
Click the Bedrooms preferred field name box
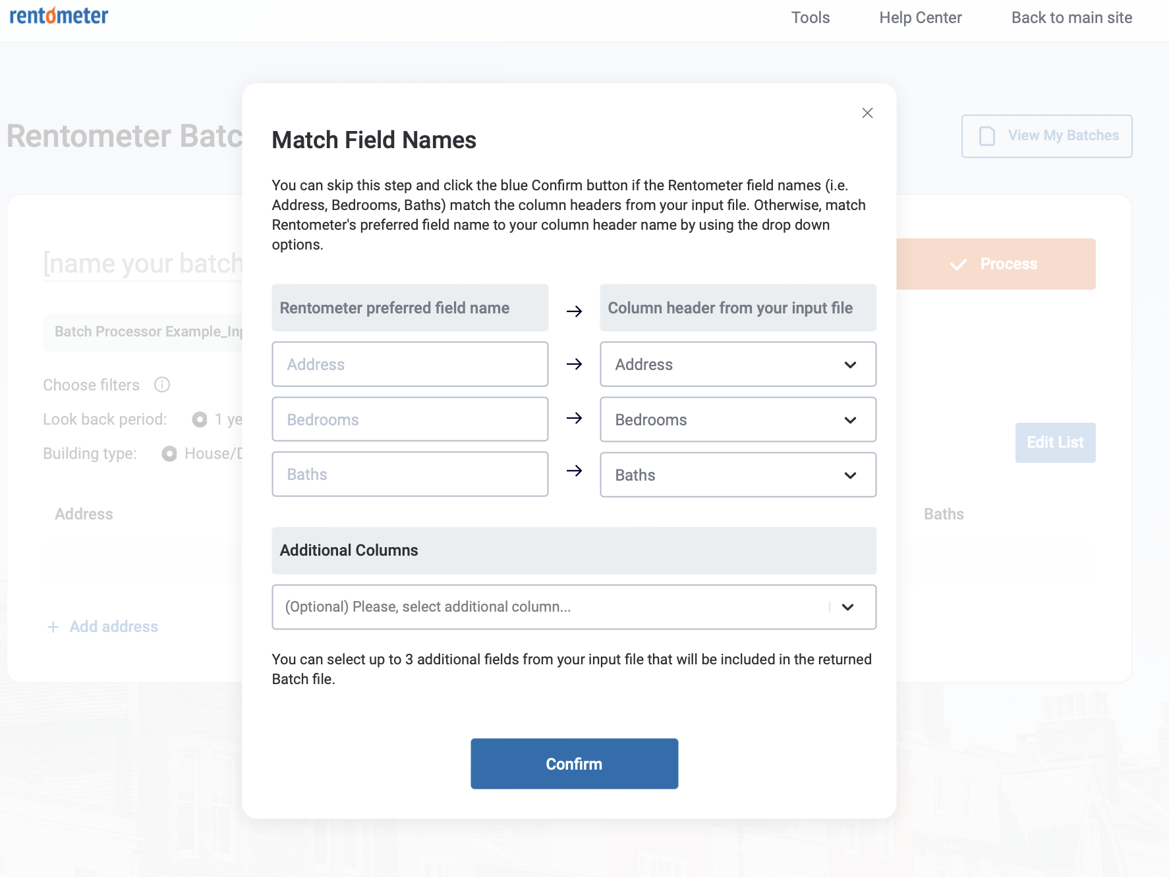coord(410,419)
